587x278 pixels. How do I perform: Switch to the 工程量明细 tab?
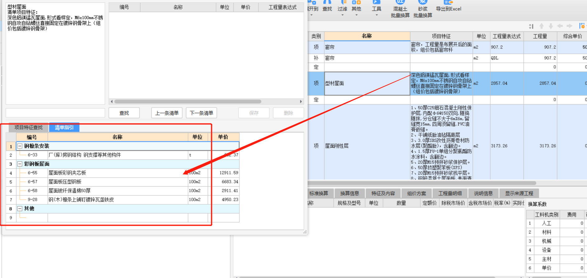point(450,193)
